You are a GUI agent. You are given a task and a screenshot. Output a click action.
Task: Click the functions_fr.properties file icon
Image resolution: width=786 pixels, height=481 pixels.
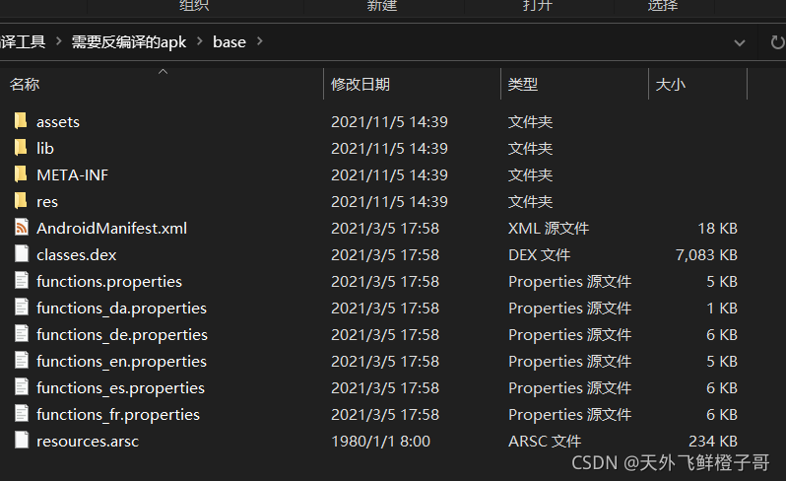pyautogui.click(x=21, y=414)
